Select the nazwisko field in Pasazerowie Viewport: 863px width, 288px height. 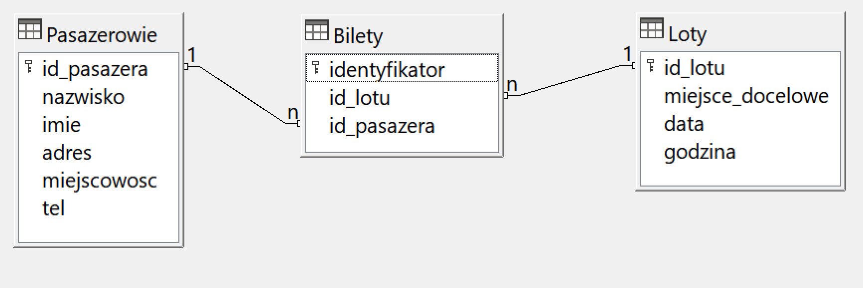coord(83,97)
